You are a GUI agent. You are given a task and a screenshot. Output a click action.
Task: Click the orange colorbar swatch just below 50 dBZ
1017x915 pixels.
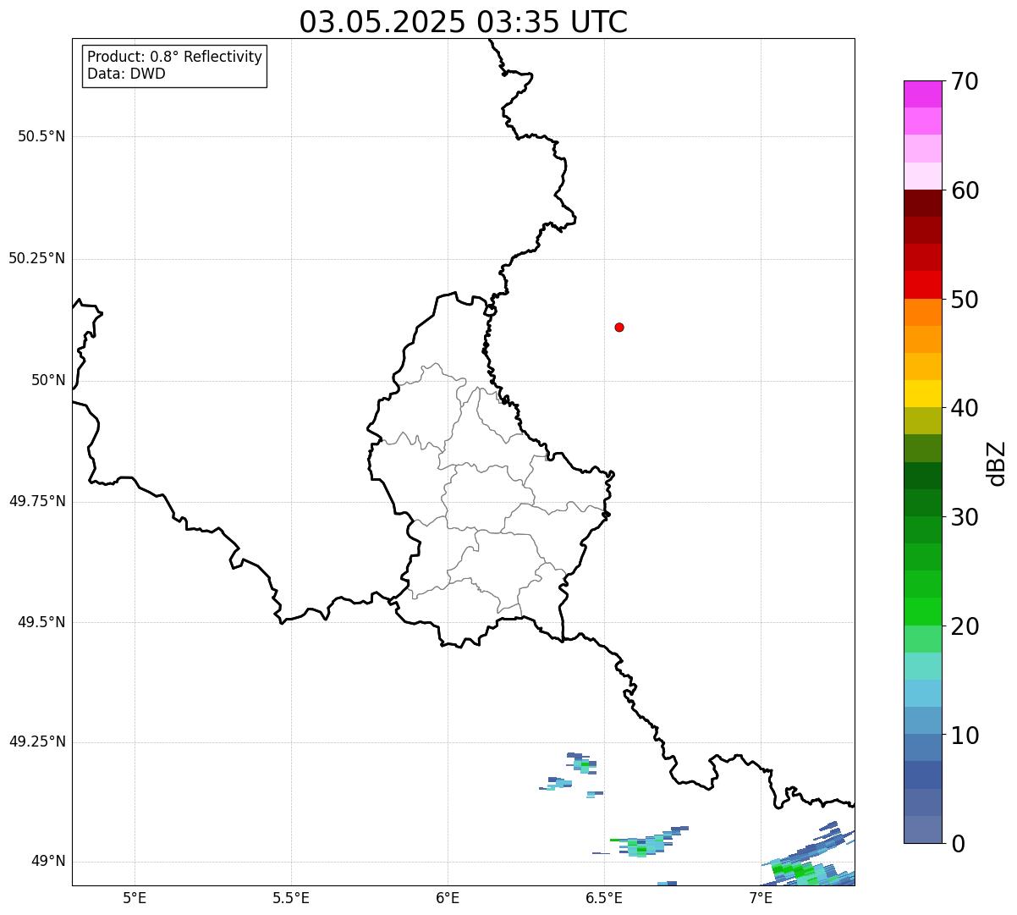click(x=922, y=312)
